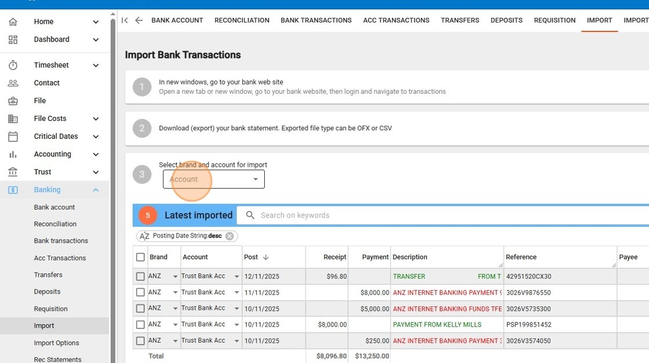Go to Import Options in the sidebar
Image resolution: width=649 pixels, height=363 pixels.
(56, 343)
